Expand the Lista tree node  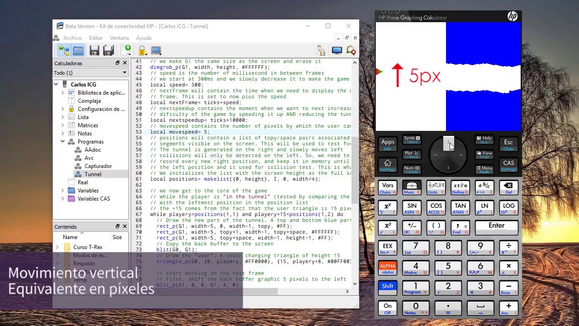63,117
